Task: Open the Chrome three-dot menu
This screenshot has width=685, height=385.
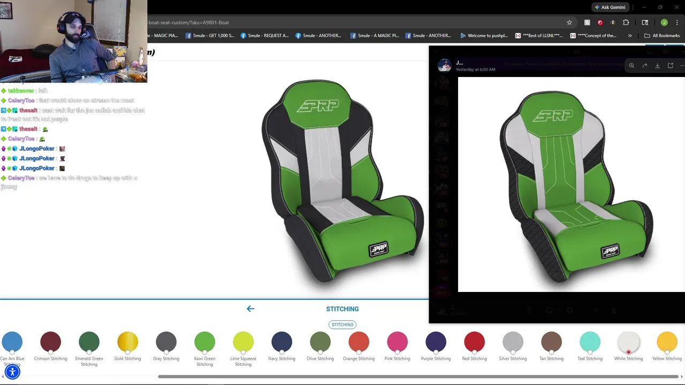Action: 677,22
